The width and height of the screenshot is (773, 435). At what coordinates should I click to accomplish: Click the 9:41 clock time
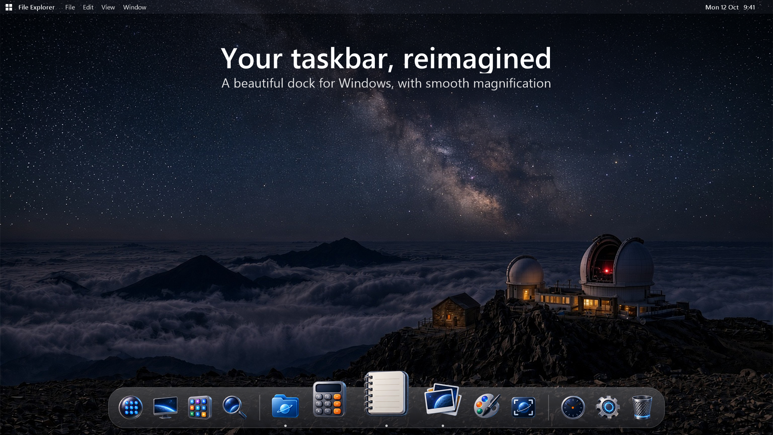[x=749, y=7]
